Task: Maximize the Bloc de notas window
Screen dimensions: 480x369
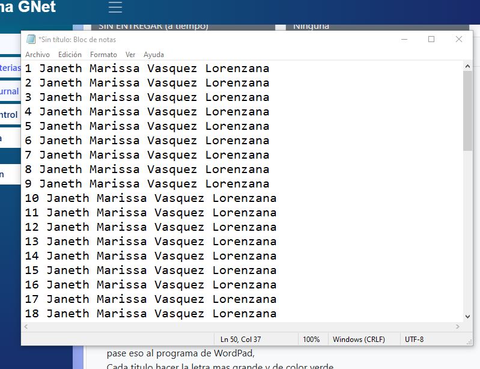Action: [431, 40]
